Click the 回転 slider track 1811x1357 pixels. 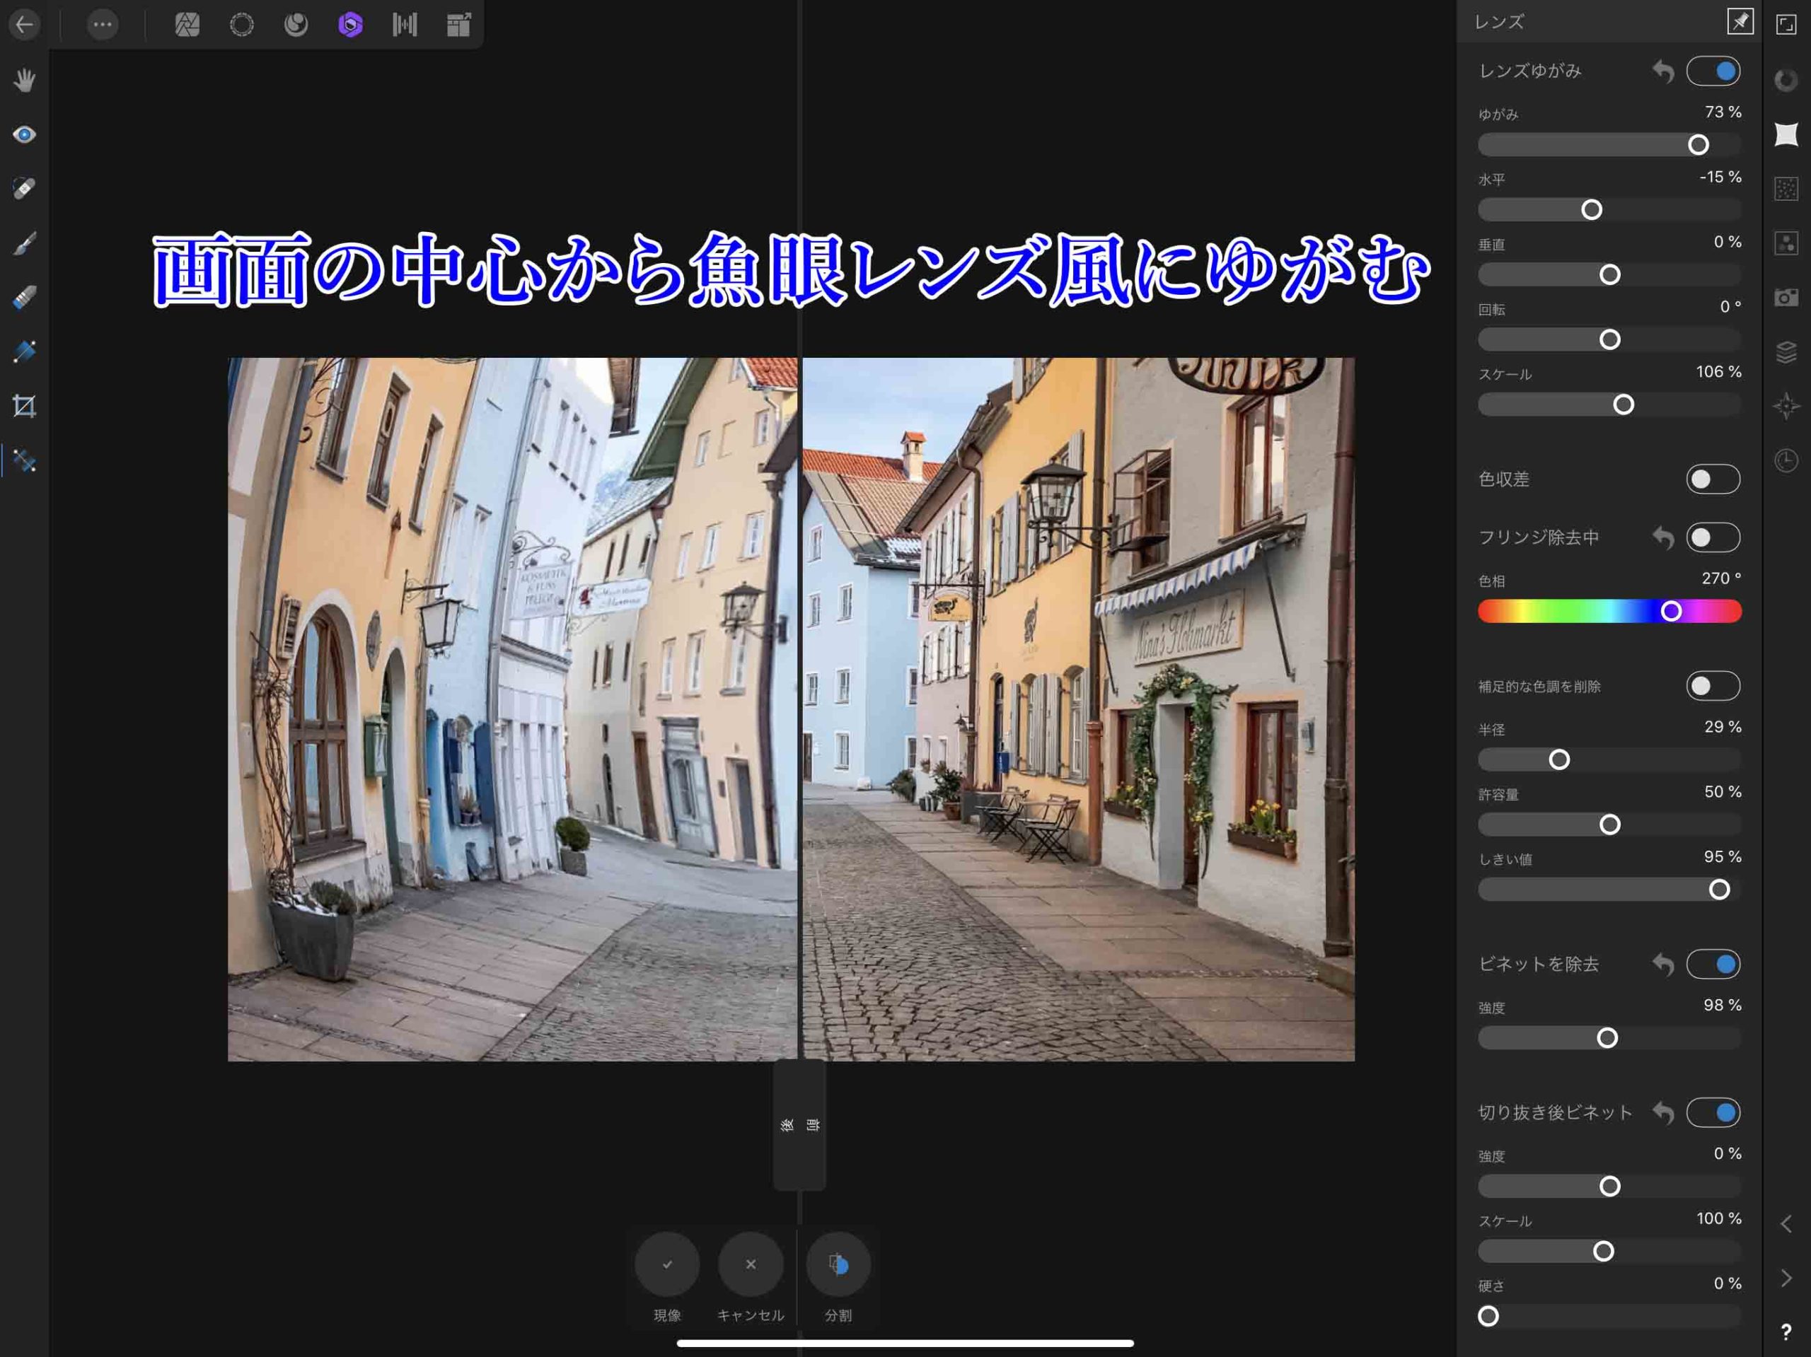point(1609,339)
